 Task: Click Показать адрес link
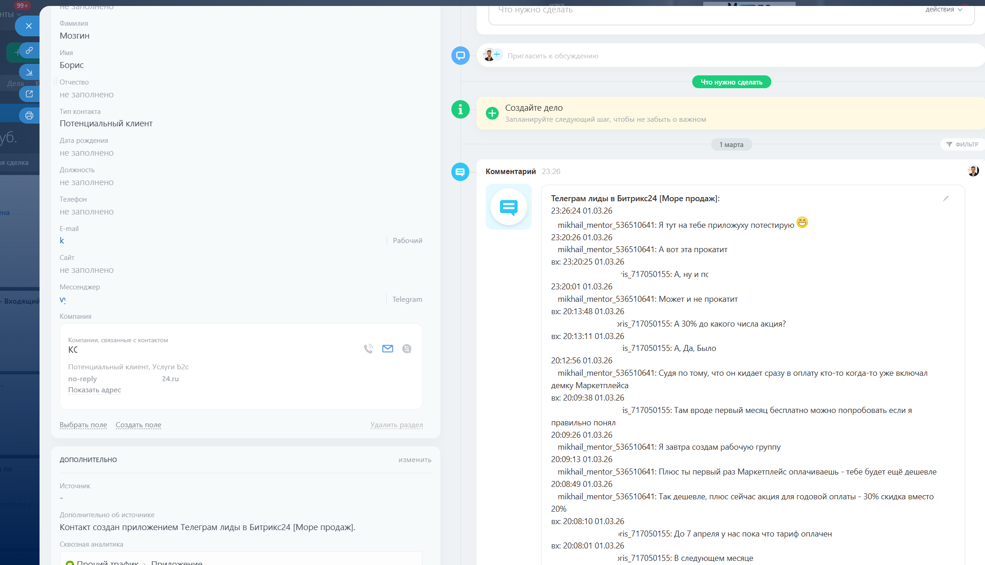point(95,390)
